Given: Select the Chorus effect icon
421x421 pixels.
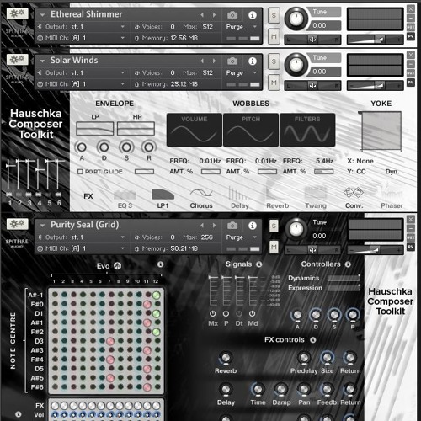Looking at the screenshot, I should click(x=201, y=193).
